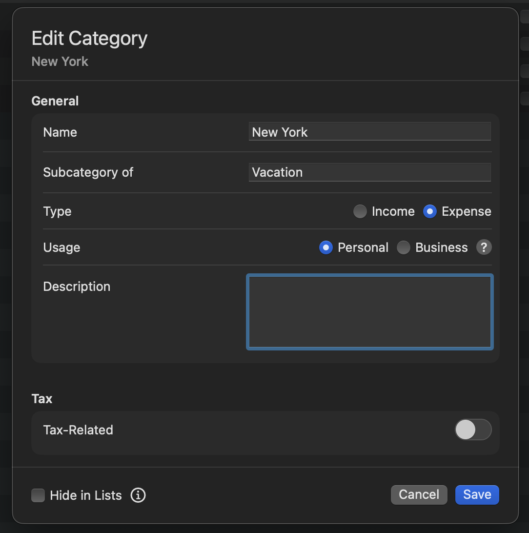This screenshot has height=533, width=529.
Task: Select the Expense type radio button
Action: (x=429, y=211)
